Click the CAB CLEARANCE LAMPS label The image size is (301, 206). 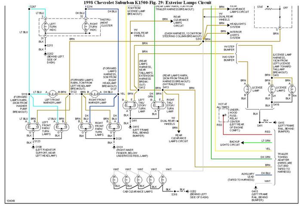pyautogui.click(x=138, y=192)
